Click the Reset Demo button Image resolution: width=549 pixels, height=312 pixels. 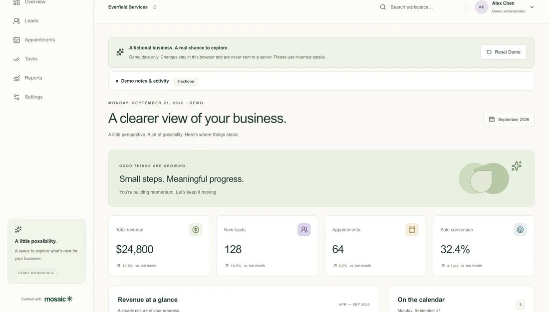(503, 52)
